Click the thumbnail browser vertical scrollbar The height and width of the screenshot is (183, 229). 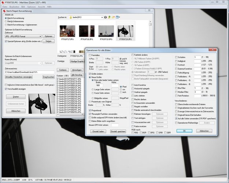tap(150, 37)
